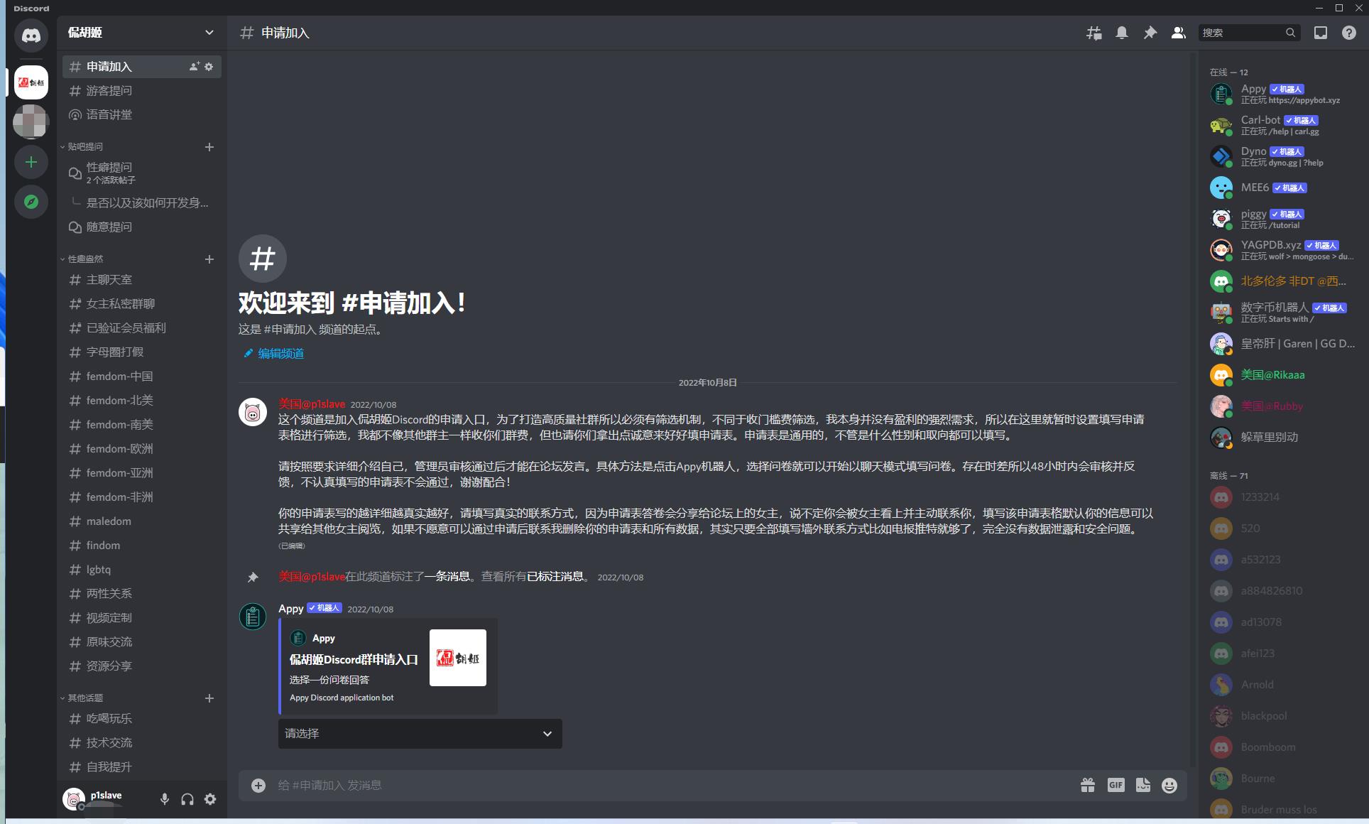Click 已标注消息 link
Viewport: 1369px width, 824px height.
[555, 577]
